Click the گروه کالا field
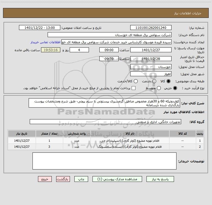This screenshot has width=212, height=205. (x=105, y=122)
